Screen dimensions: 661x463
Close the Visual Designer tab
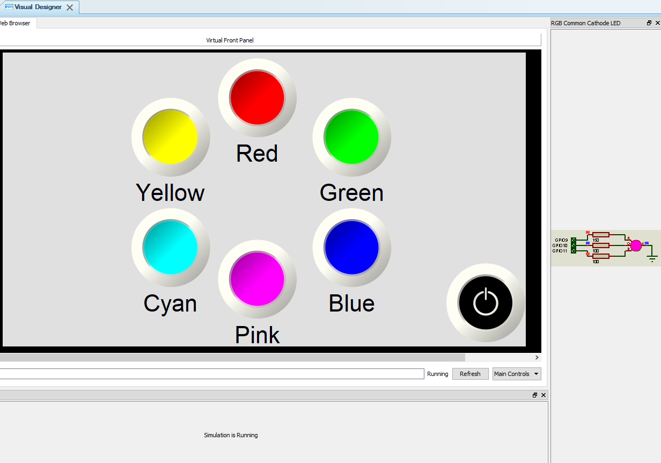[x=70, y=8]
